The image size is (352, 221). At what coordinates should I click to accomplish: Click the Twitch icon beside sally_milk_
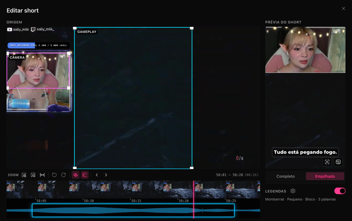coord(33,30)
